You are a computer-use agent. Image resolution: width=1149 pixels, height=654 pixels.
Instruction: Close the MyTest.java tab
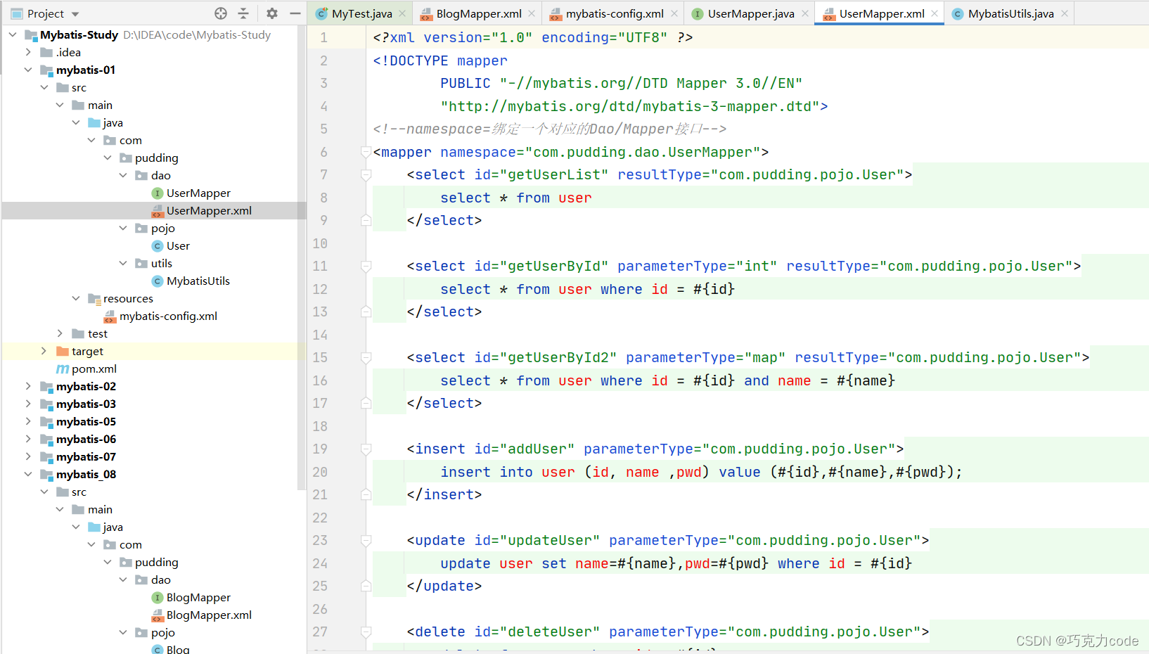tap(402, 13)
